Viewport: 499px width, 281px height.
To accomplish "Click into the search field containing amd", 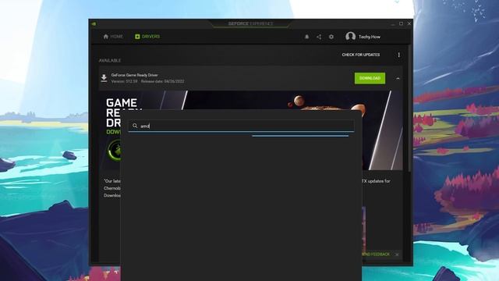I will (x=241, y=126).
